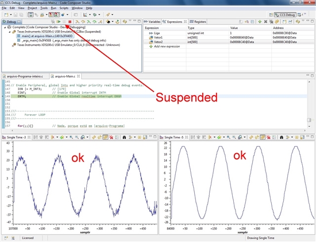This screenshot has height=242, width=316.
Task: Toggle the first red-marker button in main toolbar
Action: pyautogui.click(x=51, y=15)
